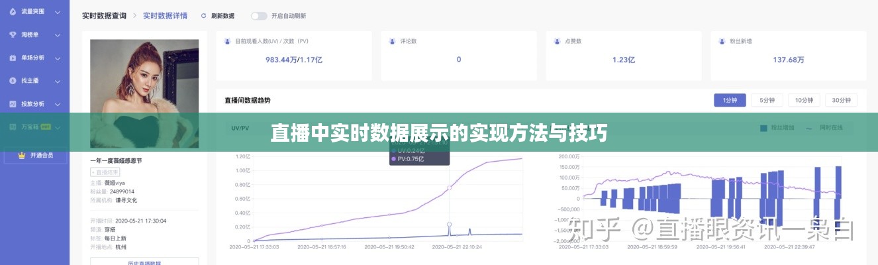Click the location value 杭州

click(x=121, y=246)
